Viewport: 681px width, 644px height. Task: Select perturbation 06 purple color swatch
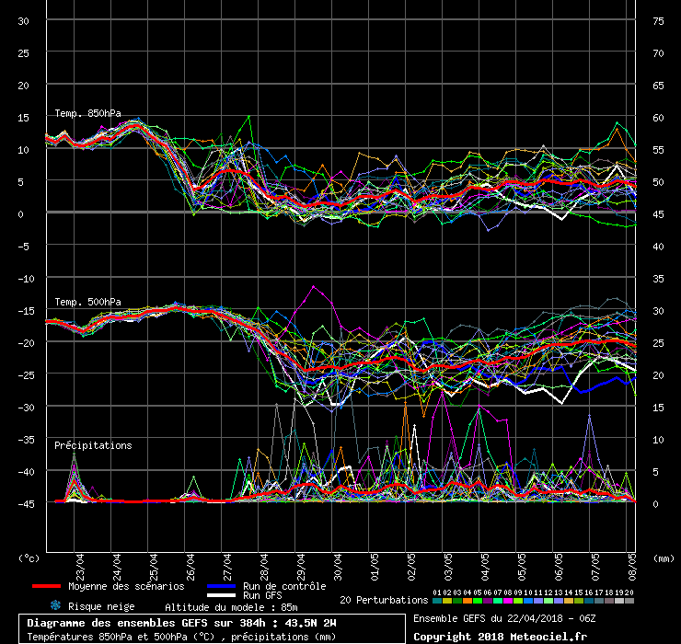coord(488,601)
